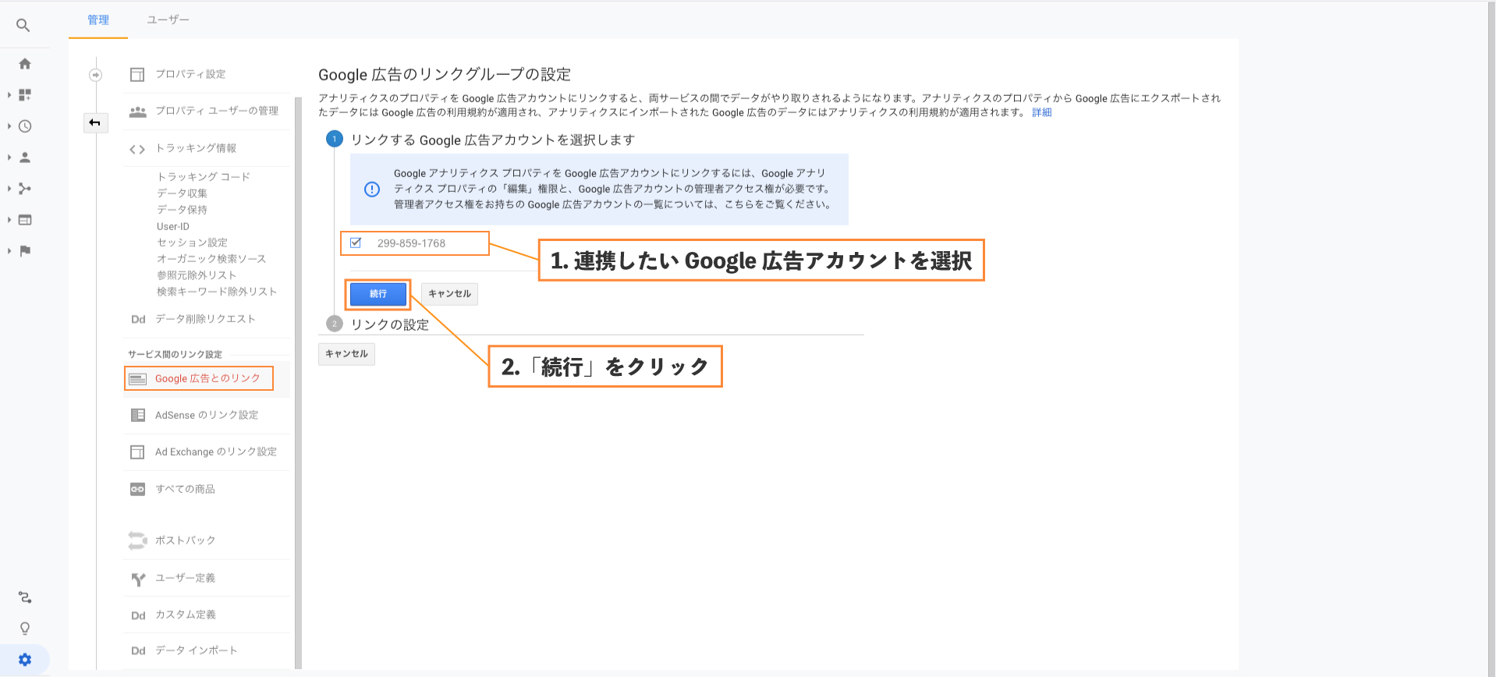1496x677 pixels.
Task: Click the Dd icon beside データ インポート
Action: point(138,650)
